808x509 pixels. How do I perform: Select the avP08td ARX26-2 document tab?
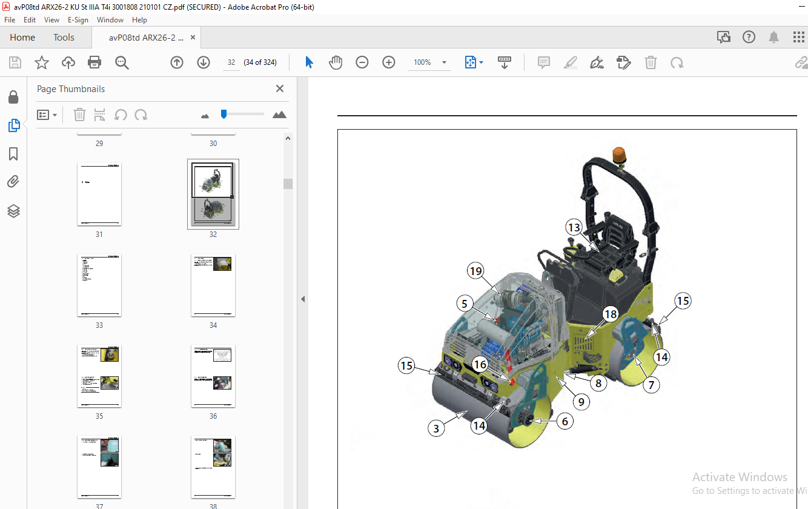(x=146, y=37)
